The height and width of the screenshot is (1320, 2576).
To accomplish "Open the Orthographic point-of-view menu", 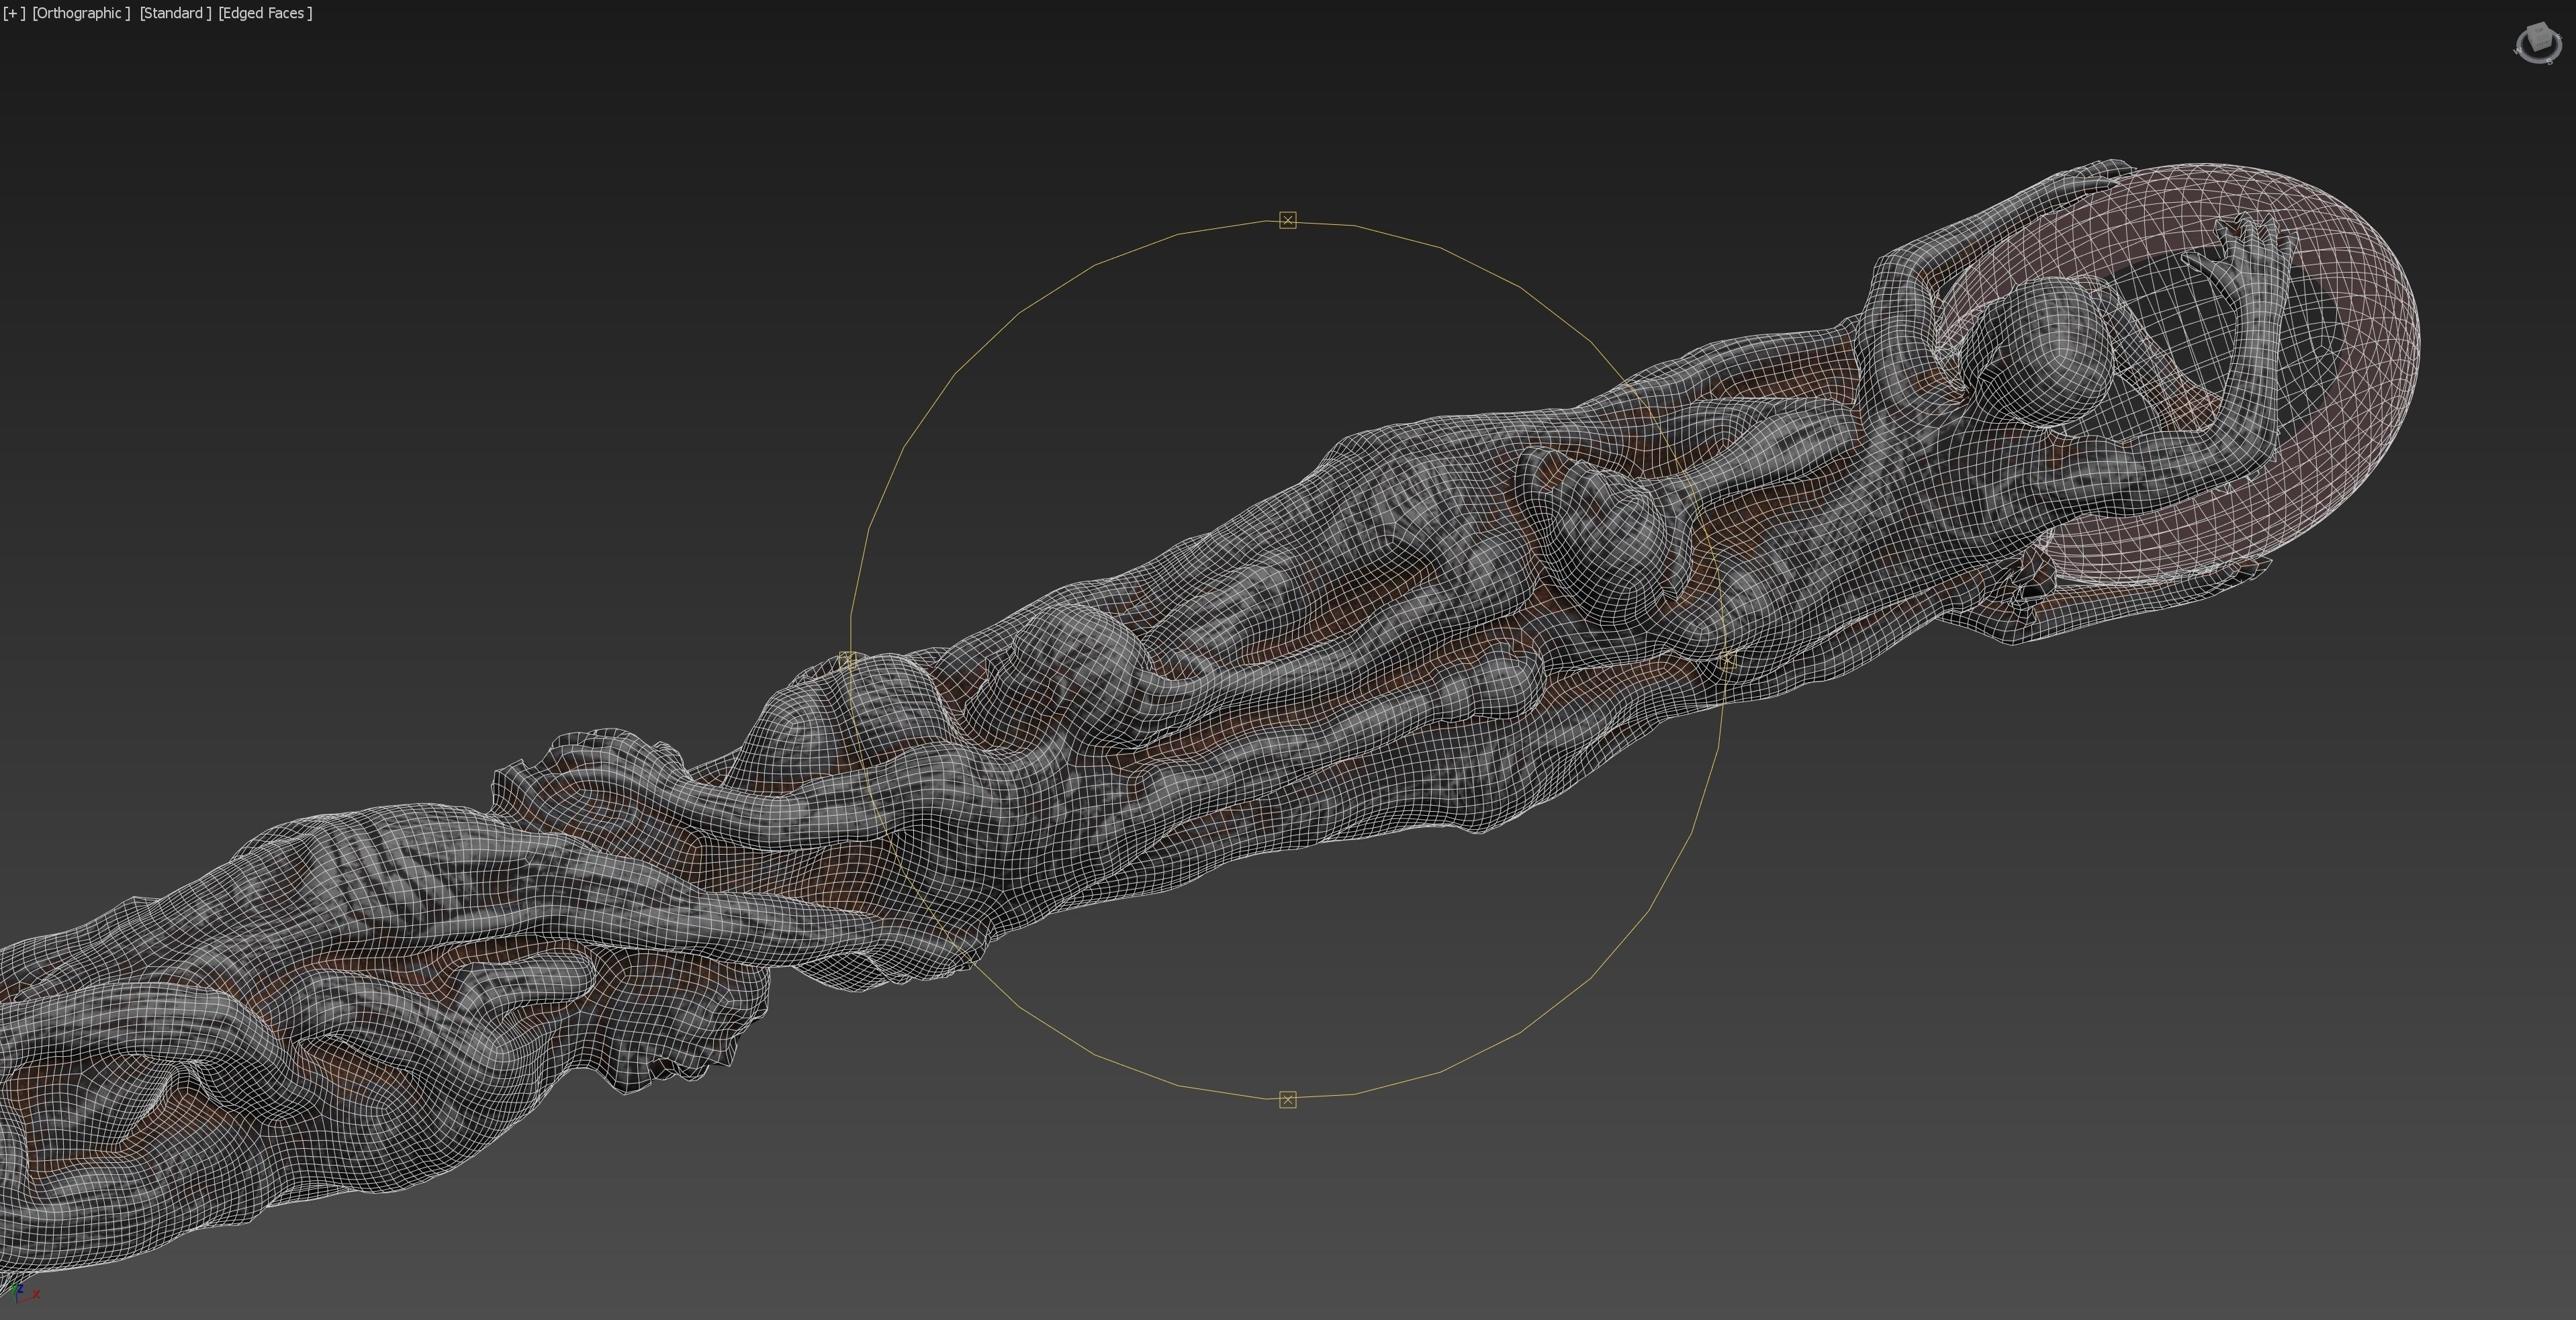I will click(81, 13).
